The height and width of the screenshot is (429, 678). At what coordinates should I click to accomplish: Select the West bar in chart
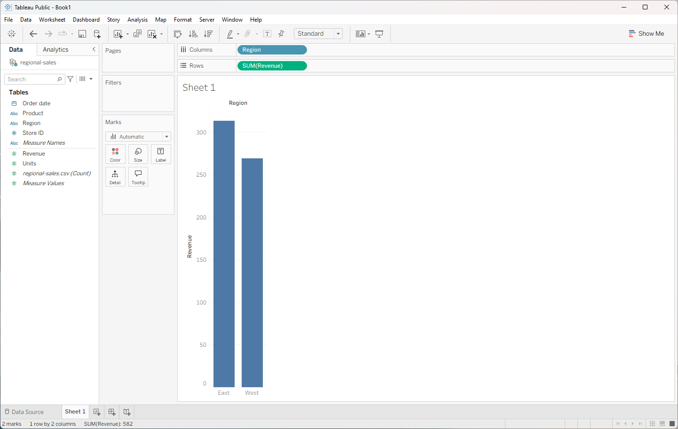(x=252, y=273)
